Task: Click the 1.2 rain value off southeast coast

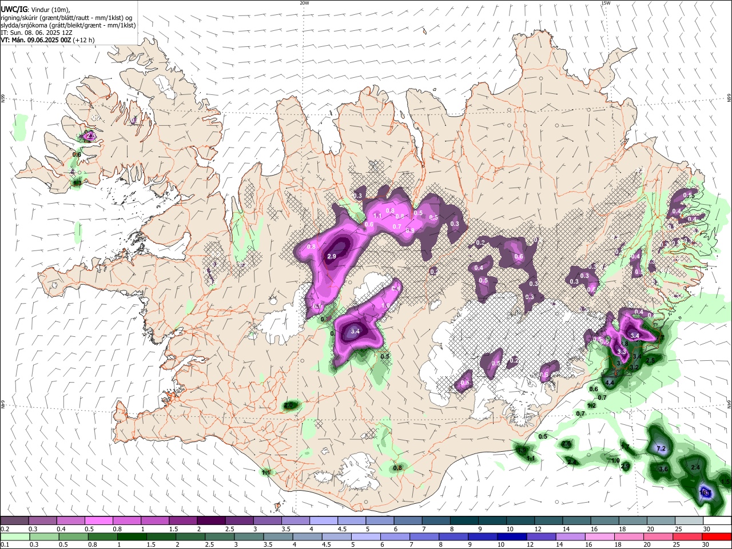Action: [591, 405]
